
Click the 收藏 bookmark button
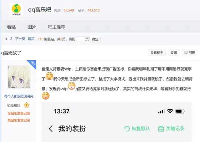(x=174, y=53)
